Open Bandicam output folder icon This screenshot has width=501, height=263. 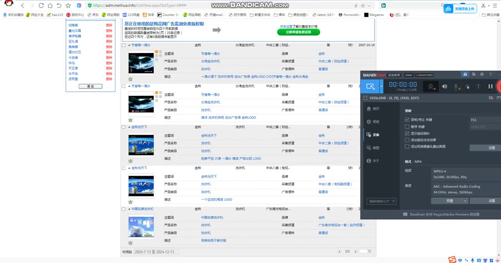tap(474, 74)
